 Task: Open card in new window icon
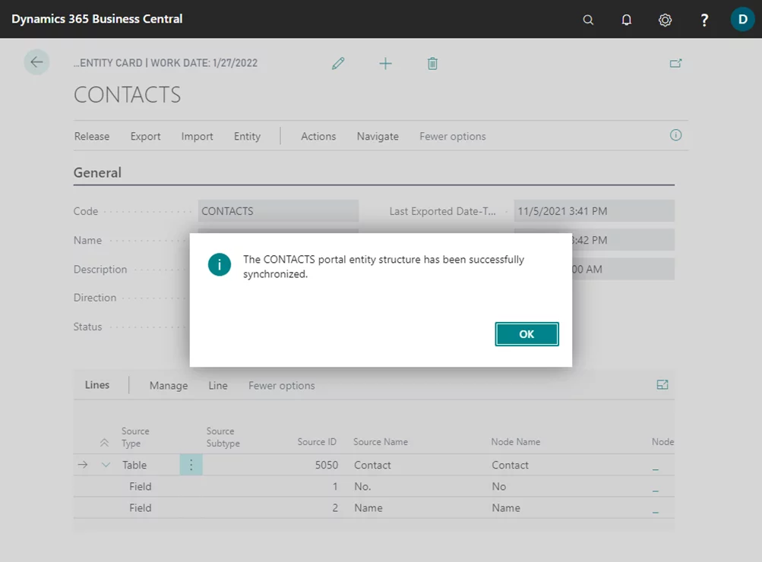click(675, 64)
